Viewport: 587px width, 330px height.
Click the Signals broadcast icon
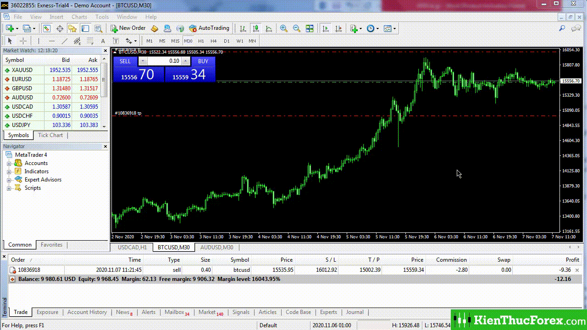click(180, 28)
